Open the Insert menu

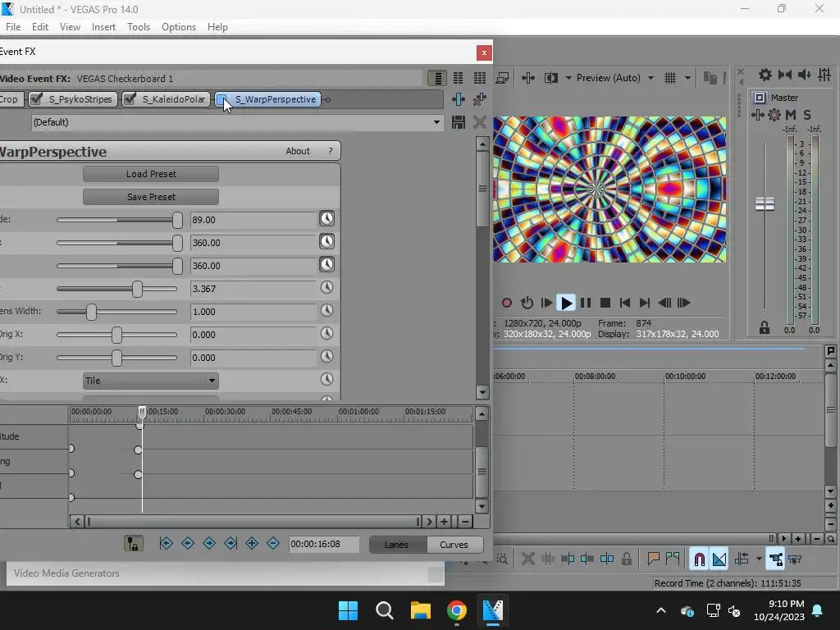[x=103, y=27]
